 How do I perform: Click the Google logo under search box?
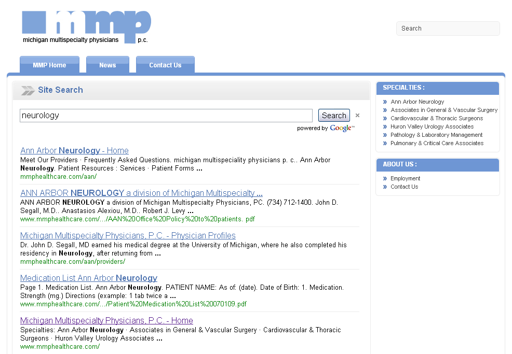pos(341,128)
